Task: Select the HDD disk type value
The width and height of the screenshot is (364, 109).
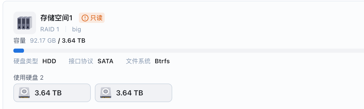Action: (49, 61)
